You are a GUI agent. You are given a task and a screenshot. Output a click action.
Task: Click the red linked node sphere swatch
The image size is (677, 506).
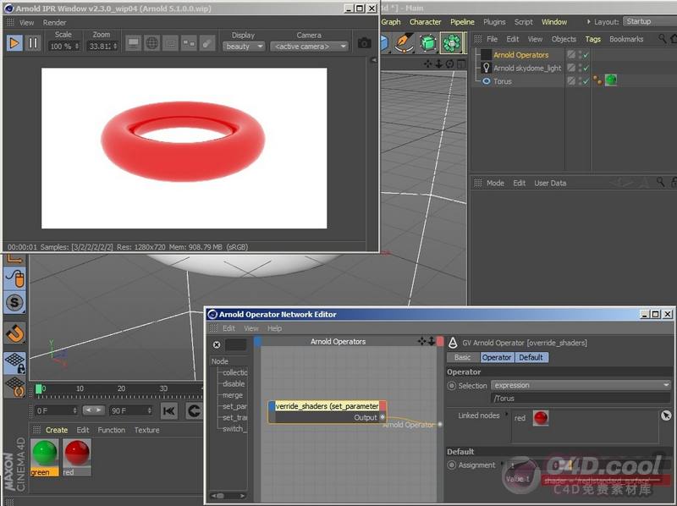[x=541, y=418]
